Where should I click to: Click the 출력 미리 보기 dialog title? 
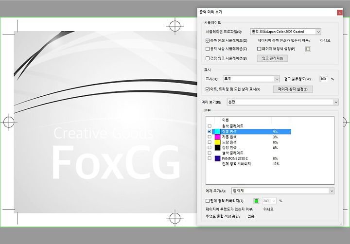click(x=210, y=12)
